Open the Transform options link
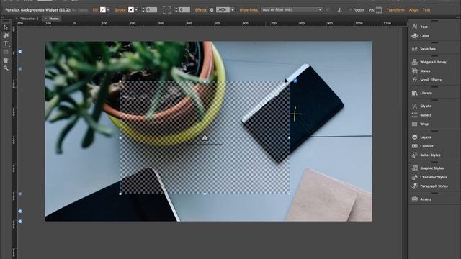The height and width of the screenshot is (259, 461). click(x=395, y=10)
